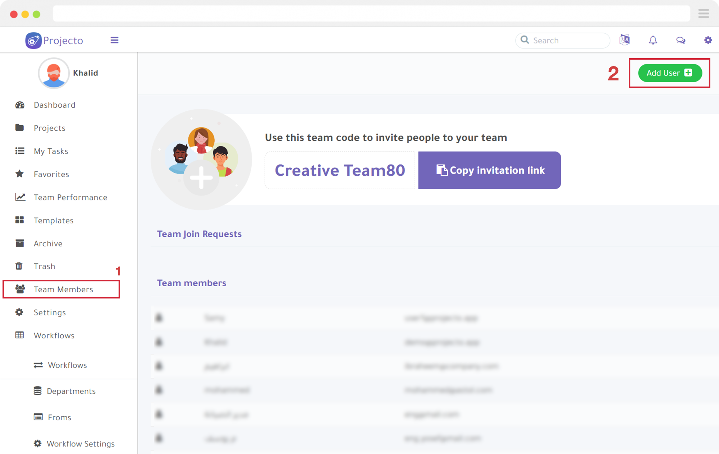Click the Projects folder icon
This screenshot has width=719, height=454.
coord(19,128)
